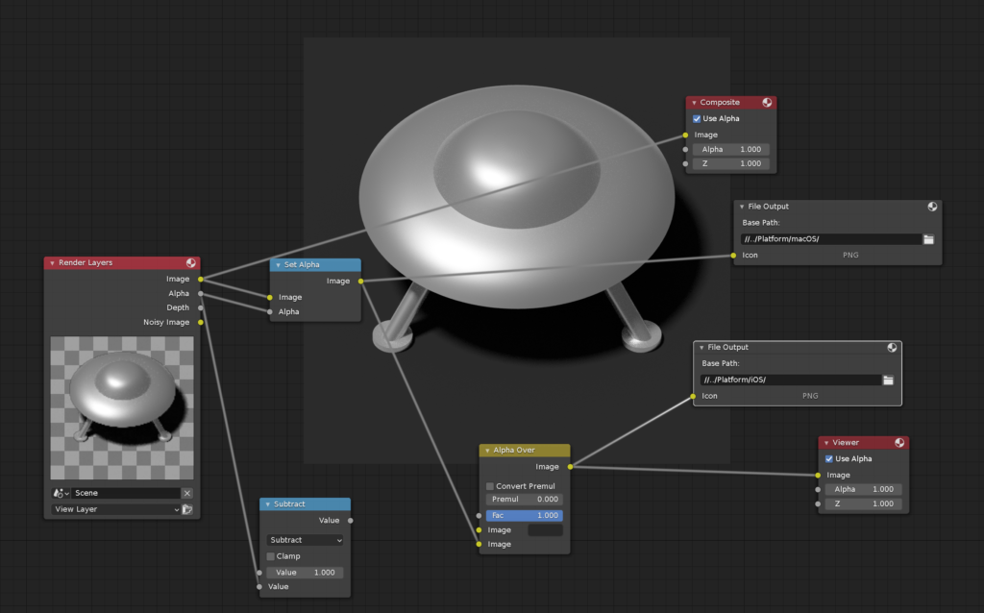
Task: Click the render button beside View Layer
Action: point(187,509)
